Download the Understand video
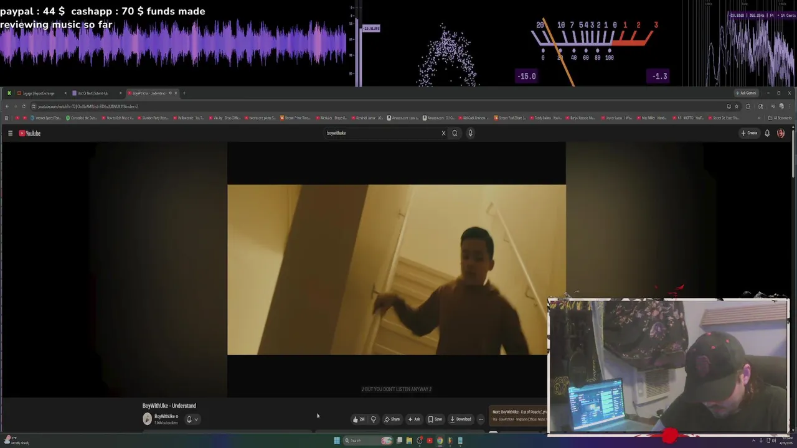Screen dimensions: 797x448 pos(461,419)
